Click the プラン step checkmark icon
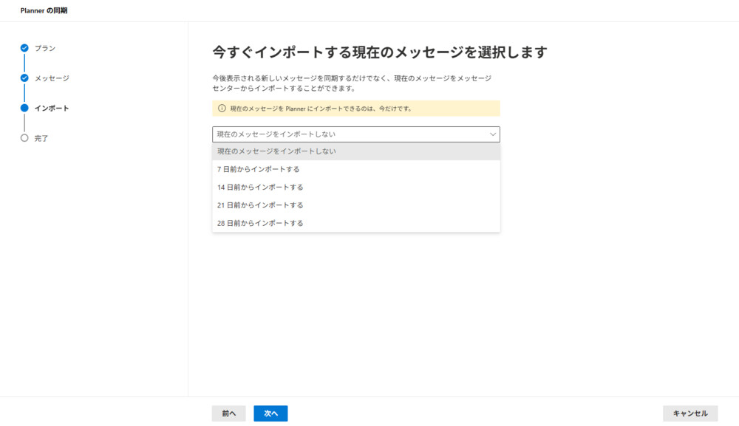The image size is (739, 426). tap(24, 48)
